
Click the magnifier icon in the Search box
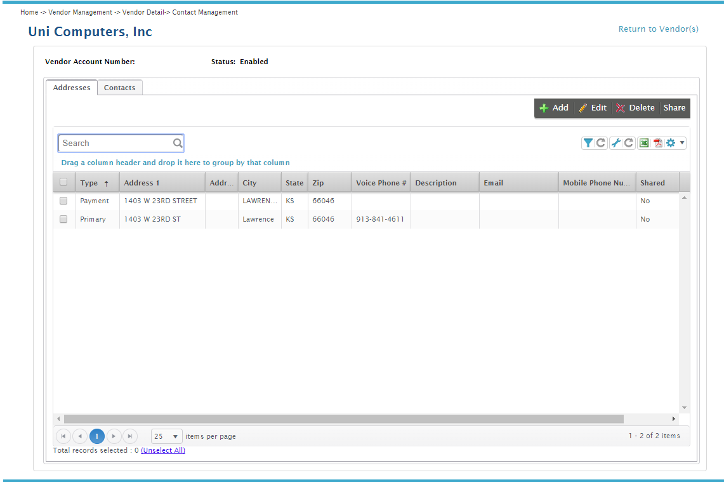178,144
